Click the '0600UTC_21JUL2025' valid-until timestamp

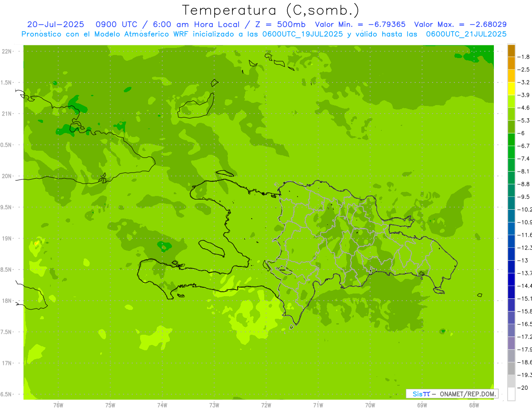[466, 34]
